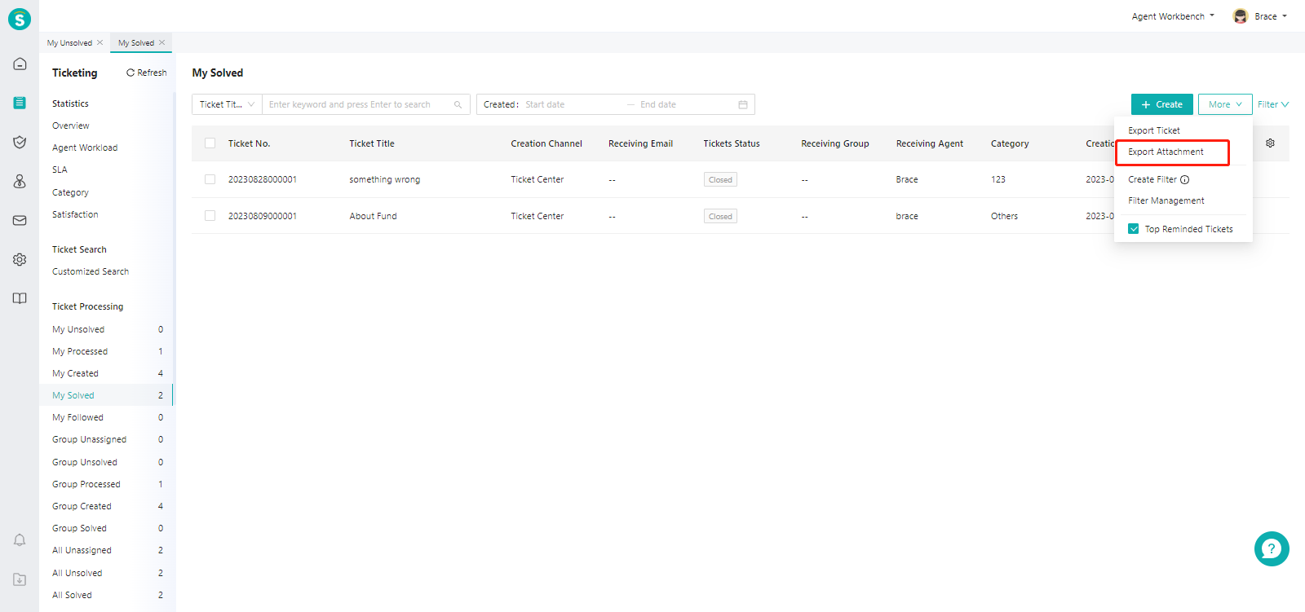The height and width of the screenshot is (612, 1305).
Task: Switch to the My Unsolved tab
Action: pos(69,42)
